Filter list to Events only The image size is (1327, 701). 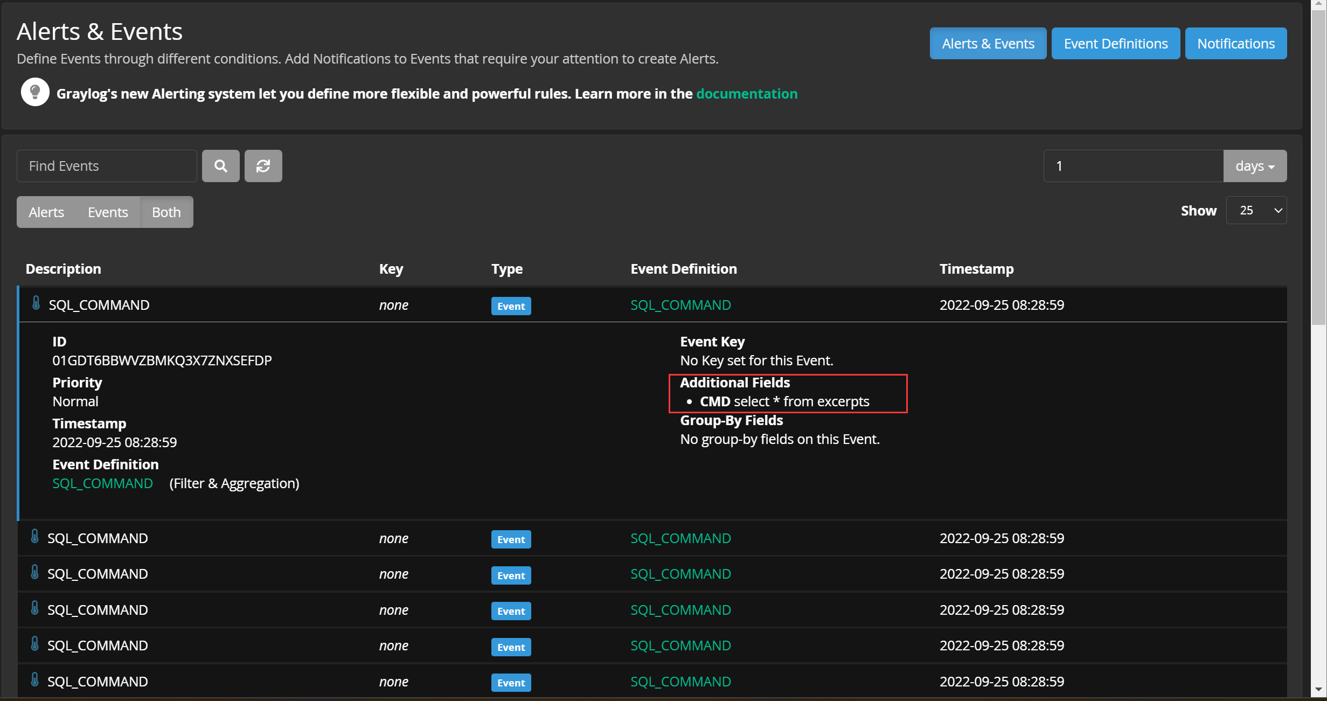pyautogui.click(x=108, y=212)
